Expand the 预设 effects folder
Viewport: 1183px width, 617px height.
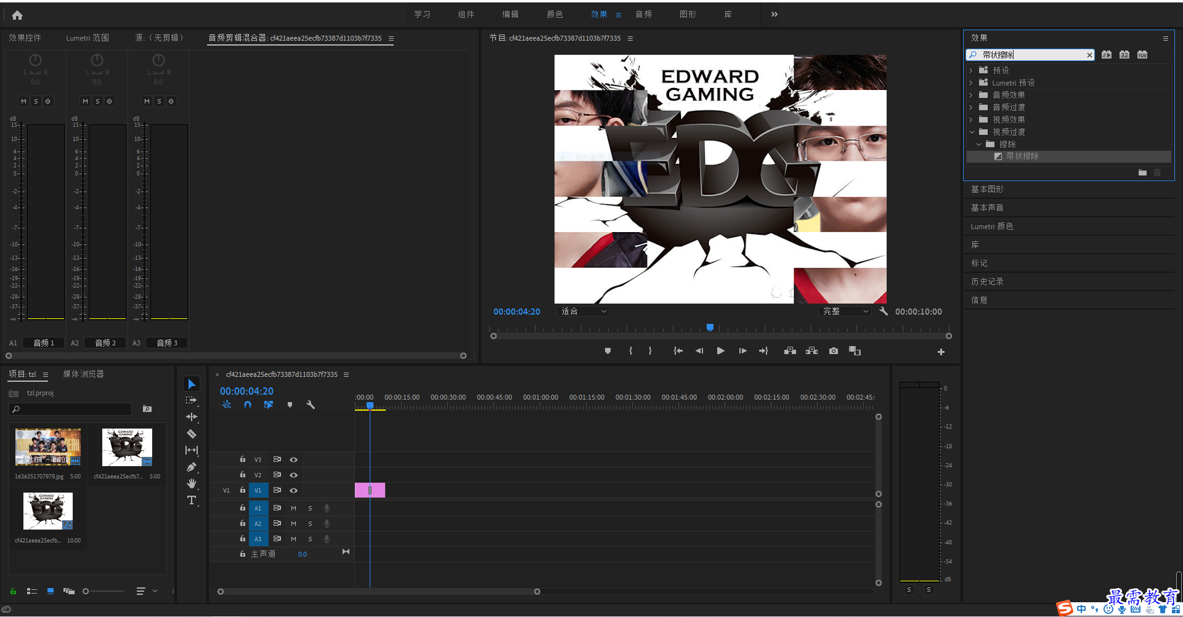[971, 70]
